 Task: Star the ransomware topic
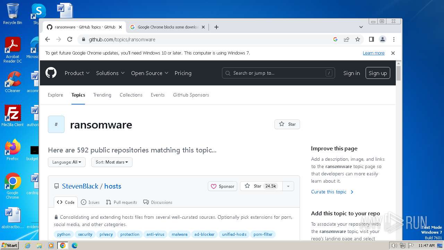click(287, 124)
